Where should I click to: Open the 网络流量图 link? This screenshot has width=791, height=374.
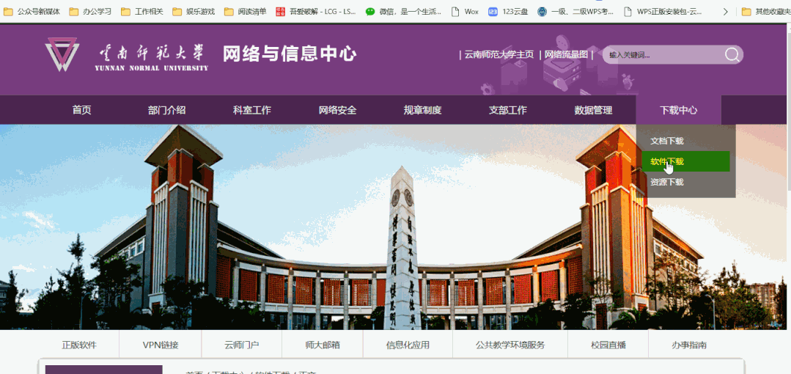point(566,54)
